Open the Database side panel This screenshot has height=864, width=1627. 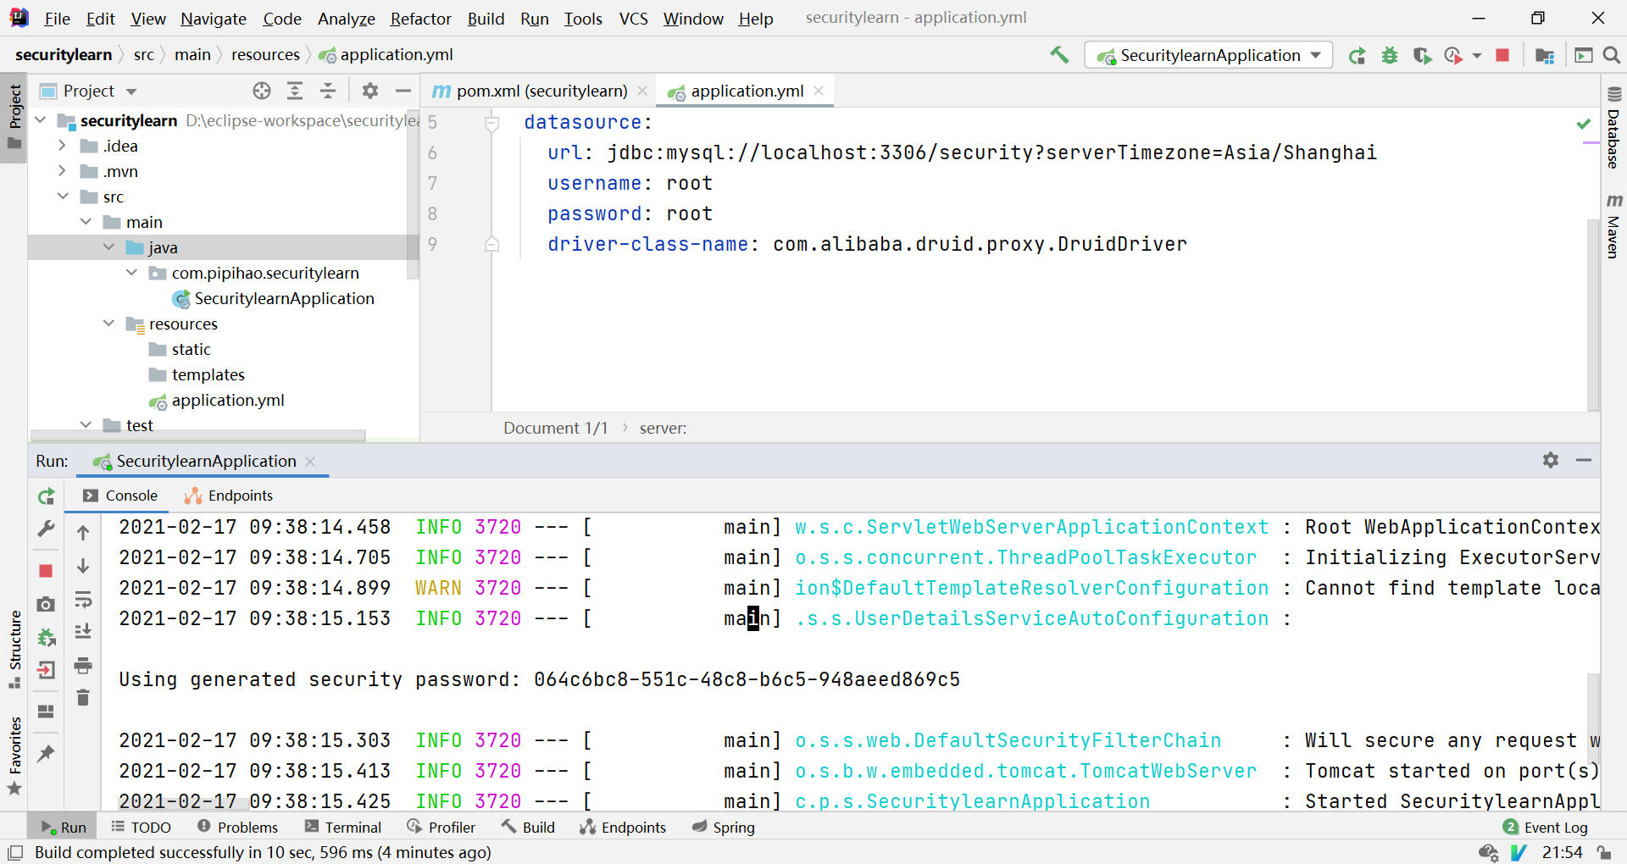tap(1614, 128)
